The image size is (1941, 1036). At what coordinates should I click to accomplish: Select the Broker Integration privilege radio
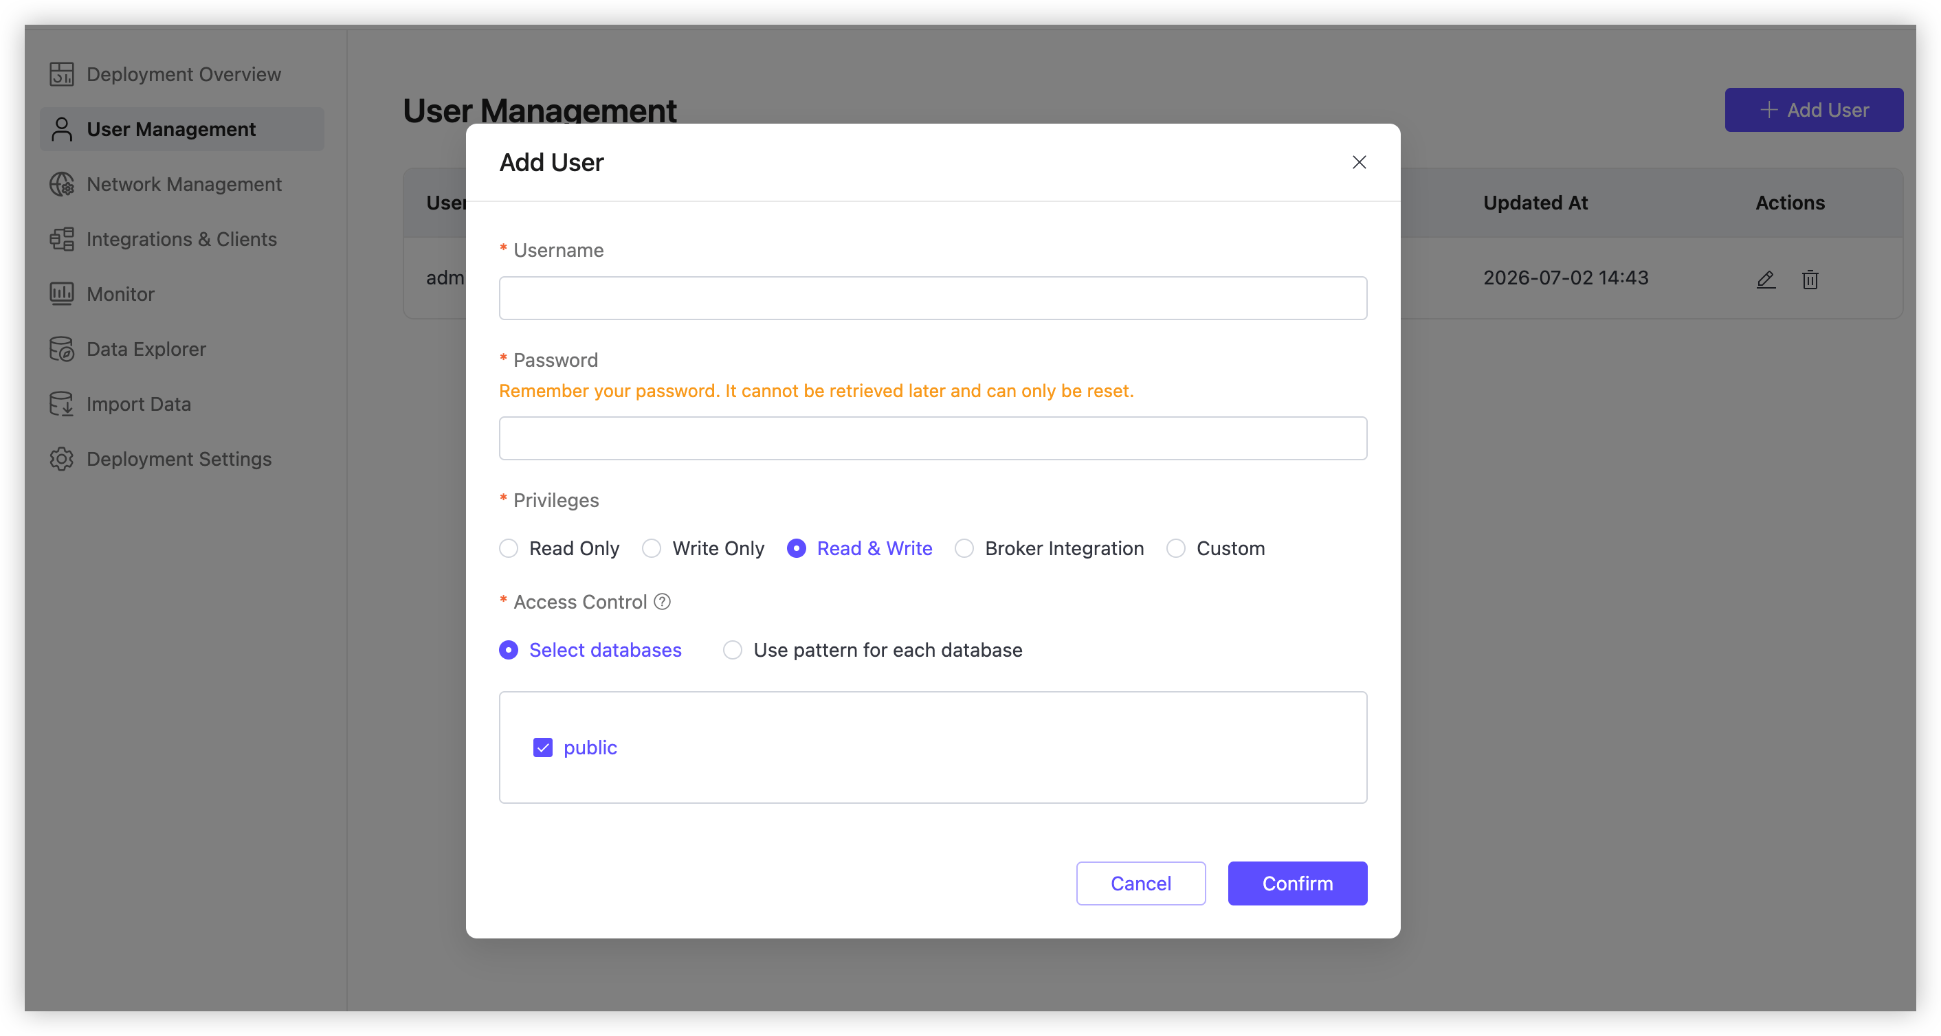coord(964,548)
